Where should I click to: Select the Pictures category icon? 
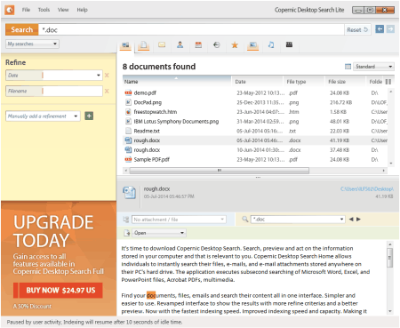click(x=252, y=45)
